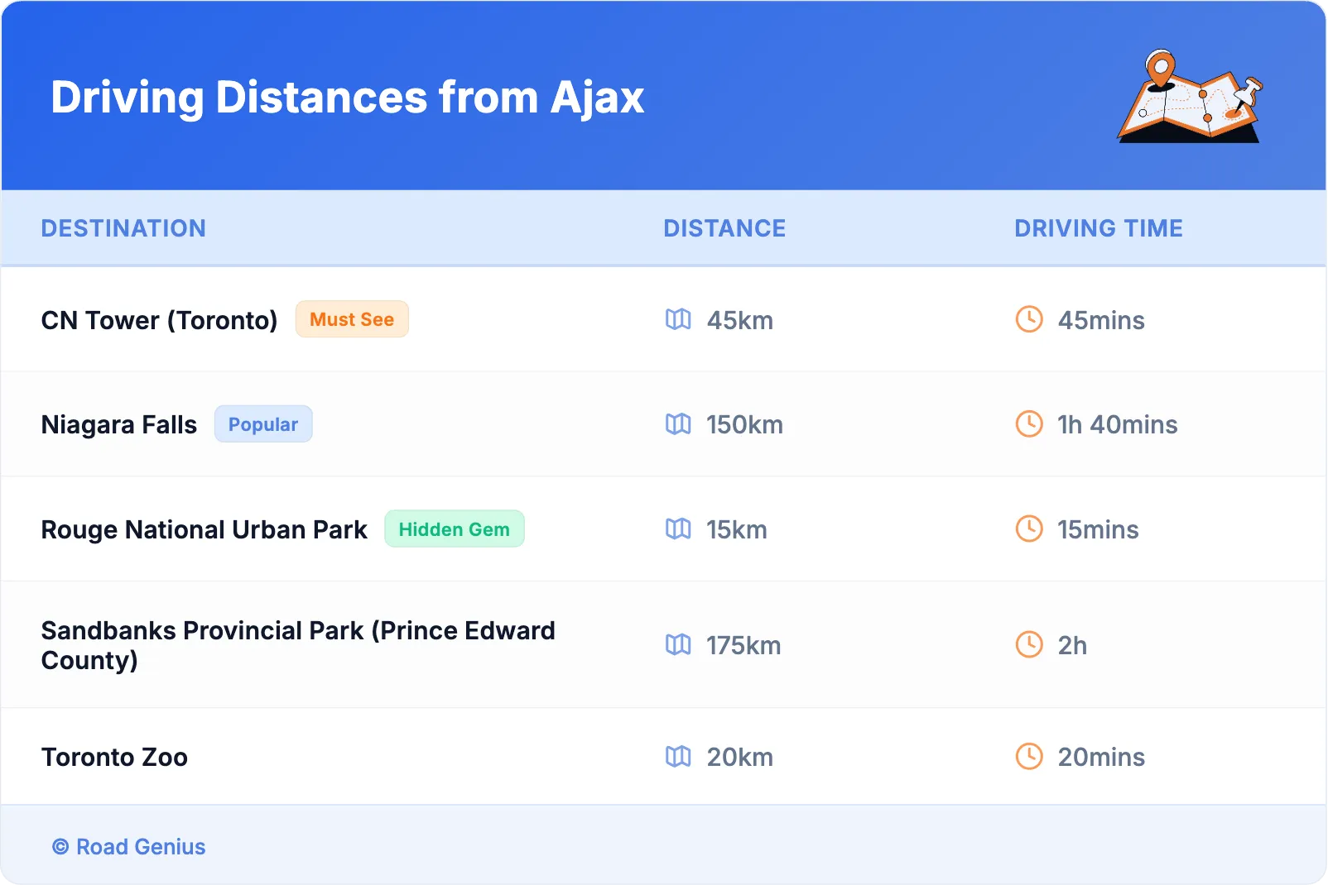Select the Rouge National Urban Park destination
The height and width of the screenshot is (885, 1328).
tap(204, 529)
